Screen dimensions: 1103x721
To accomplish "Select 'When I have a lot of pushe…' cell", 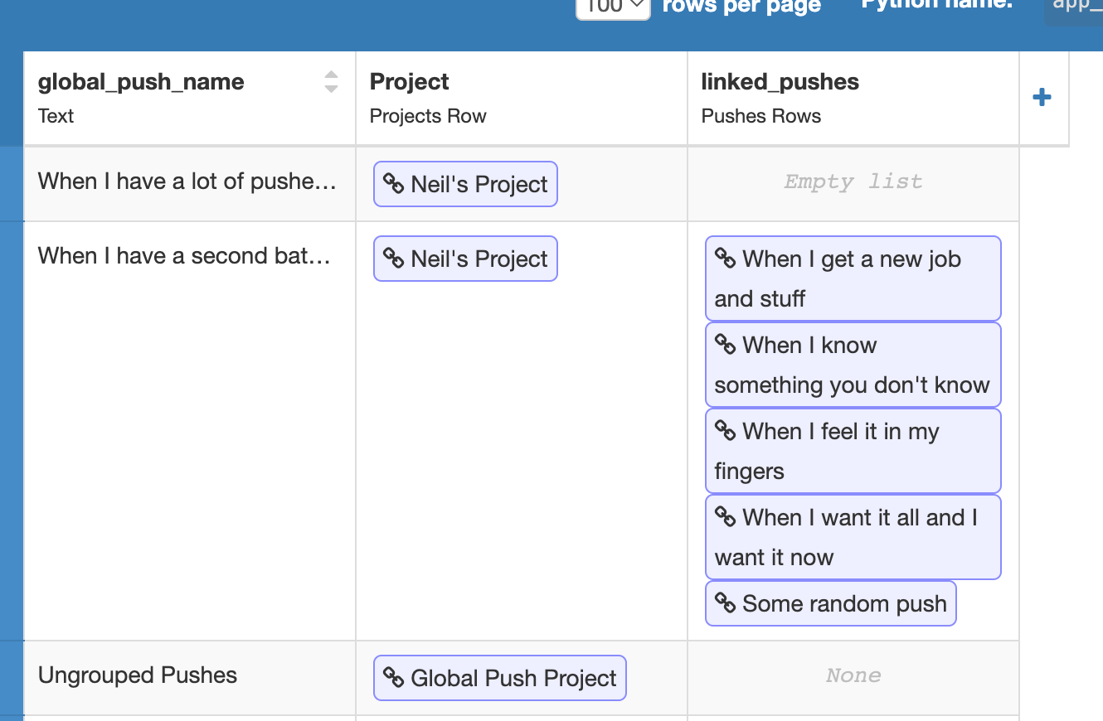I will click(189, 181).
